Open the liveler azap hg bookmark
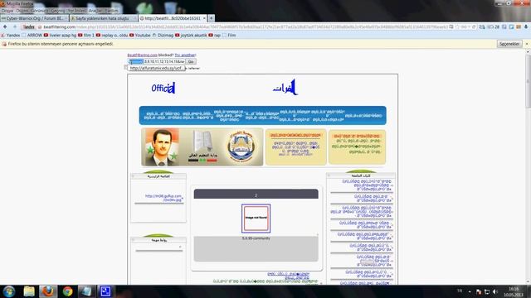 (x=61, y=35)
